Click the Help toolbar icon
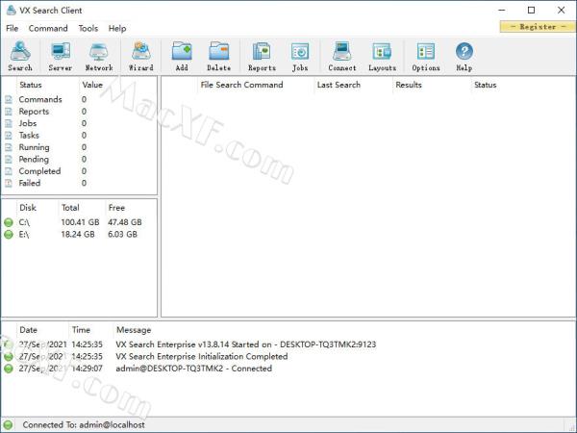 [464, 56]
